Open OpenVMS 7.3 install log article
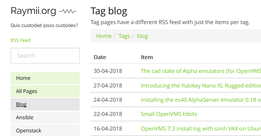 pos(201,129)
